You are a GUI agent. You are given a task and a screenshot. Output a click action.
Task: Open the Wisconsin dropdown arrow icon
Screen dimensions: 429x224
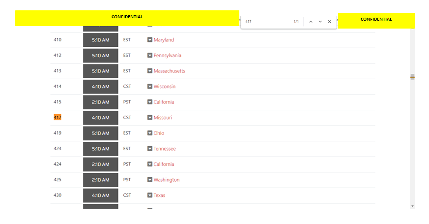pos(150,87)
